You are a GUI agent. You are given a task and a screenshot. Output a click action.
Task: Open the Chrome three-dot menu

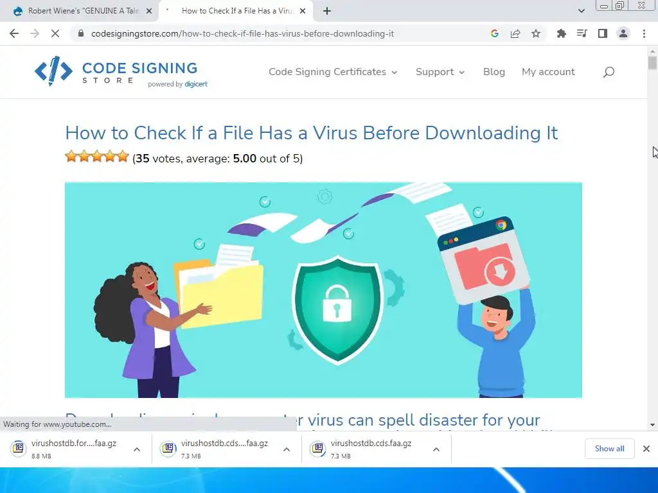644,33
